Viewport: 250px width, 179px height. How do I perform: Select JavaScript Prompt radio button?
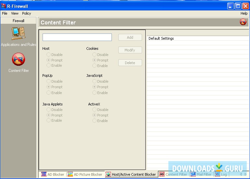(94, 87)
